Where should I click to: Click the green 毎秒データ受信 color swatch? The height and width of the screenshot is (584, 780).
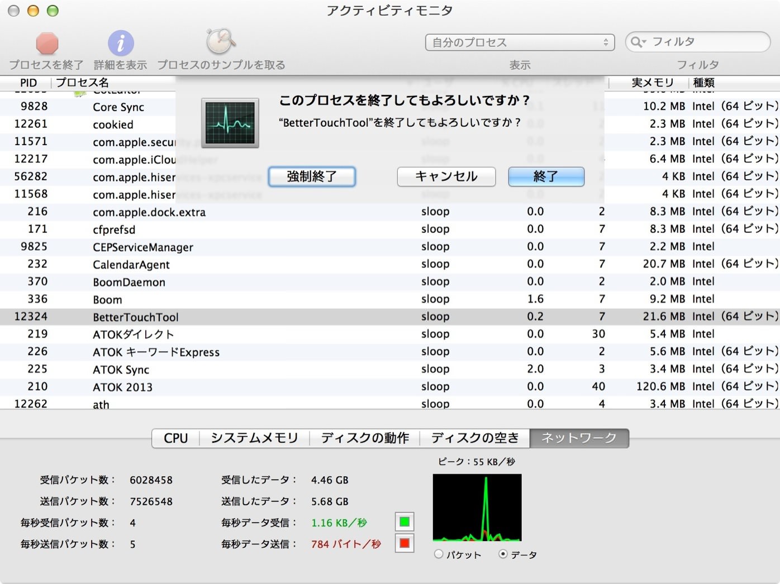coord(405,522)
